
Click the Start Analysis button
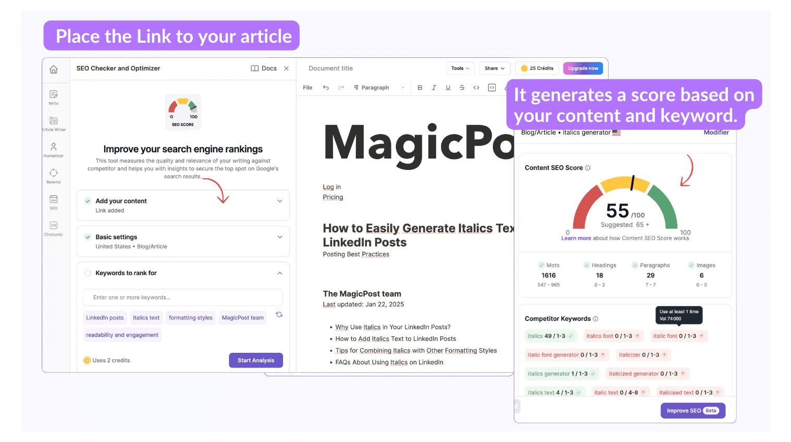256,360
